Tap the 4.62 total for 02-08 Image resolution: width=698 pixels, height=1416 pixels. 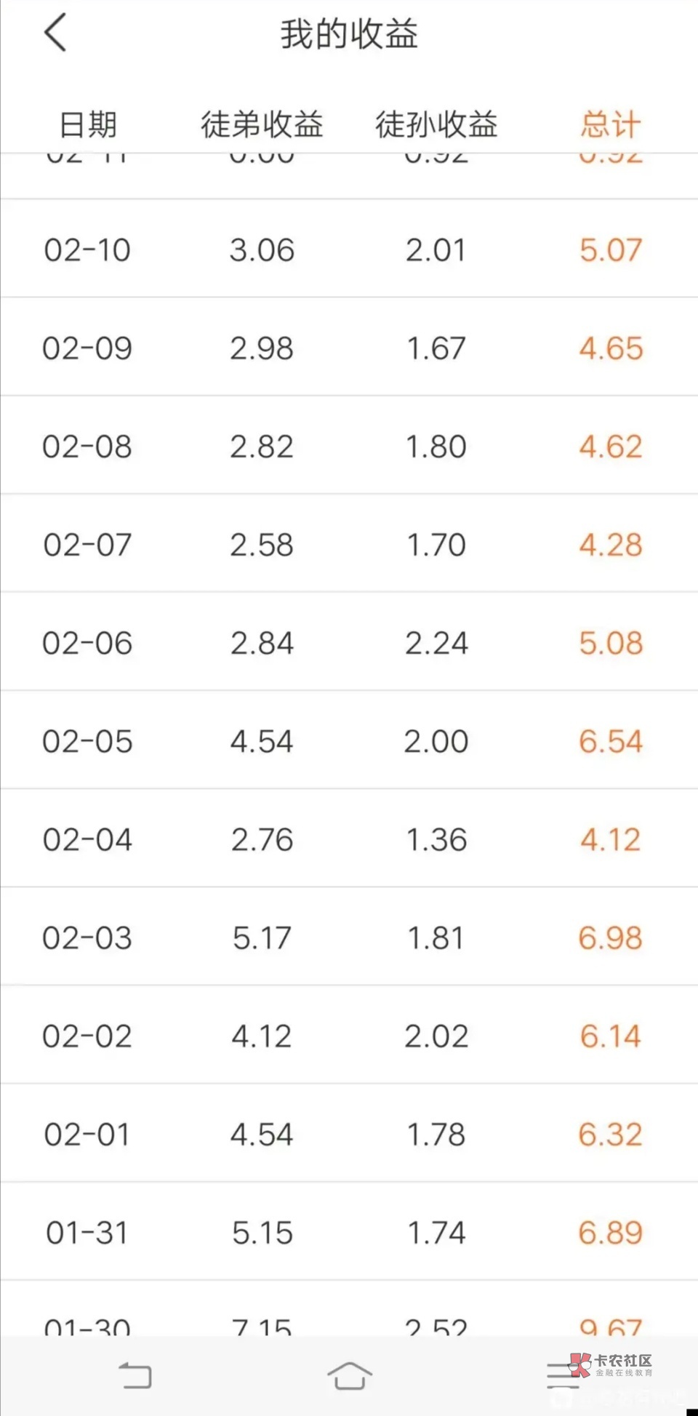tap(610, 447)
